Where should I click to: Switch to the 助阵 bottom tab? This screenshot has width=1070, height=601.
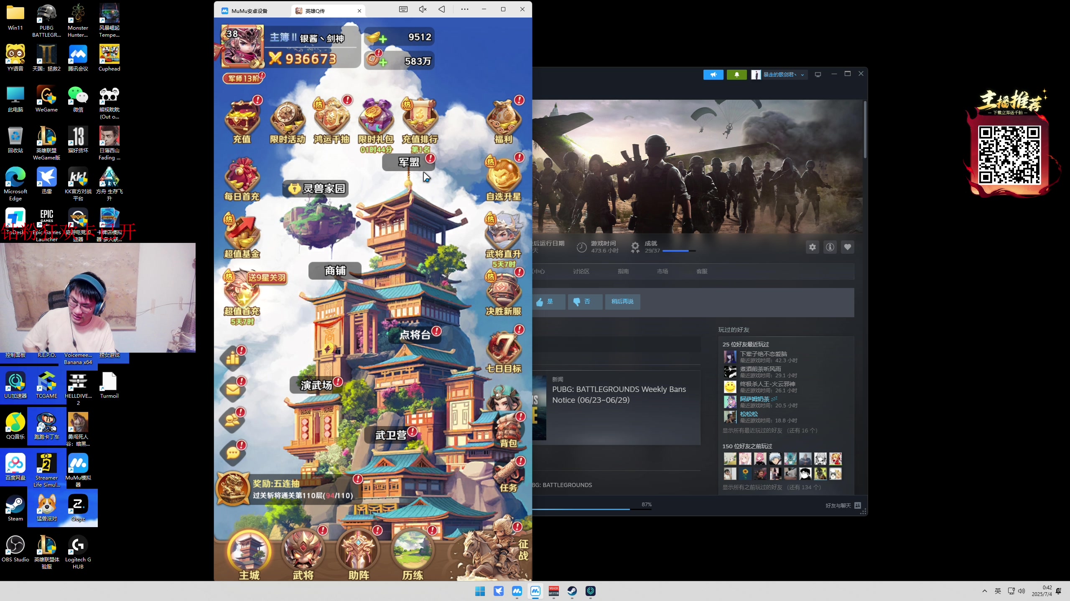359,555
